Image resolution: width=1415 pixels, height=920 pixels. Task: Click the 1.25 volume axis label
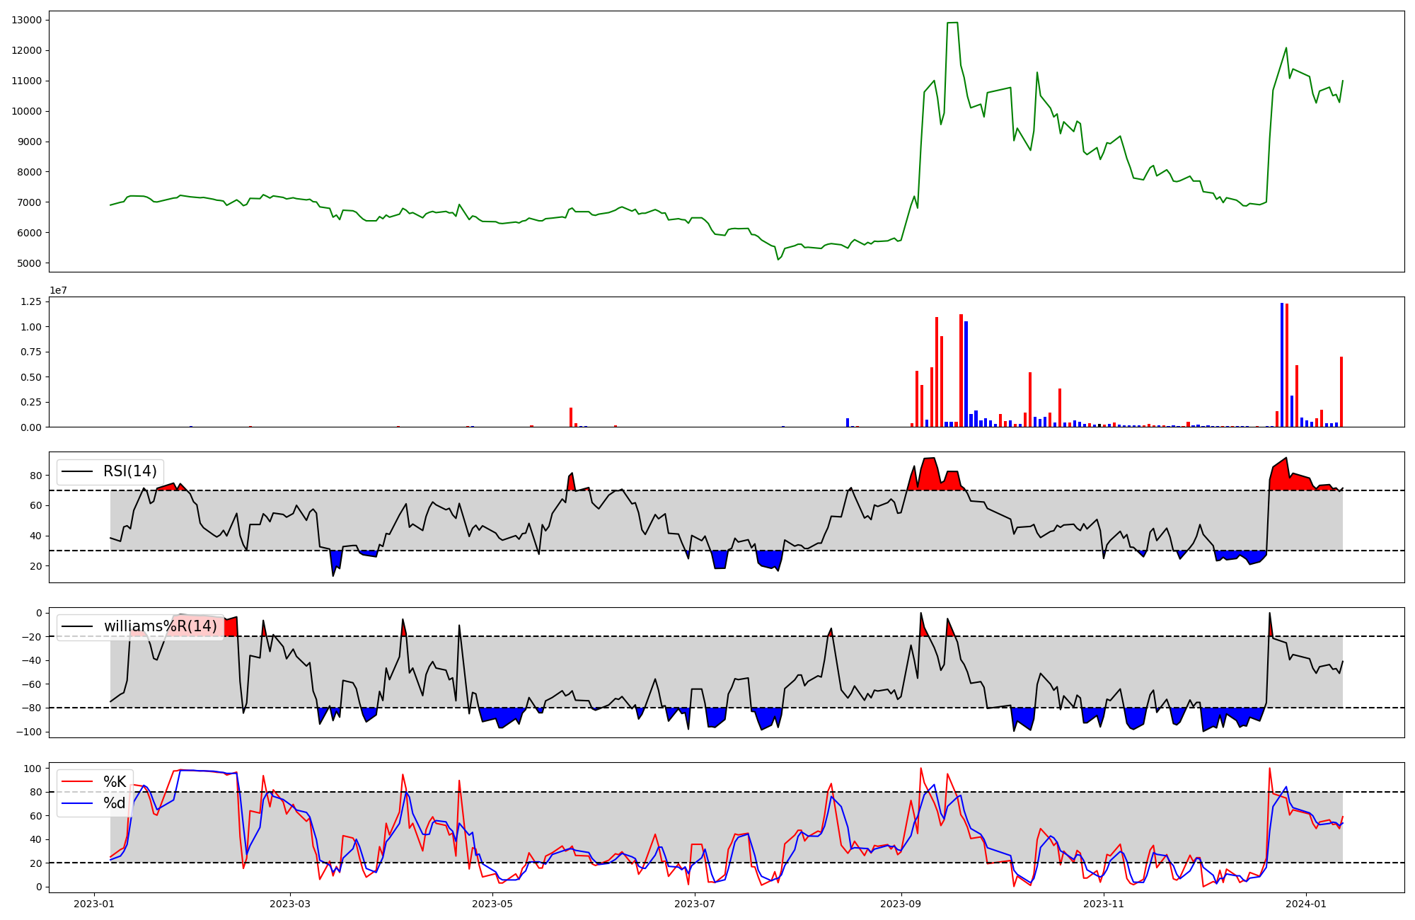pos(30,301)
